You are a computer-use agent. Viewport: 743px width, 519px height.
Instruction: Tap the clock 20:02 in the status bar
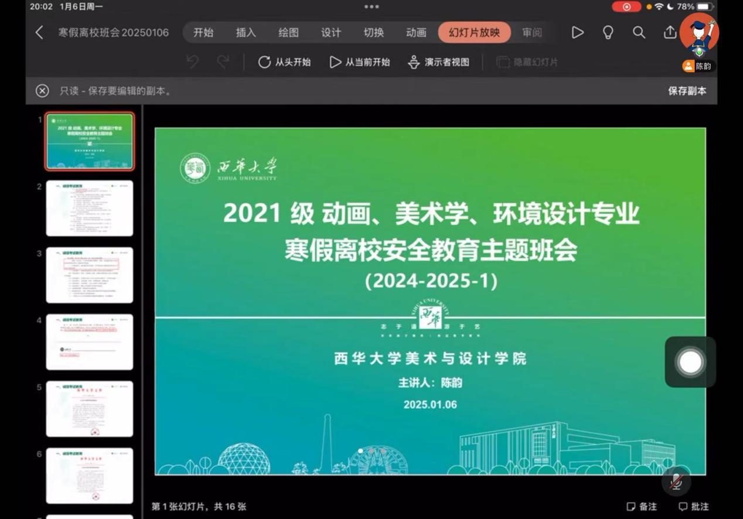pyautogui.click(x=41, y=6)
